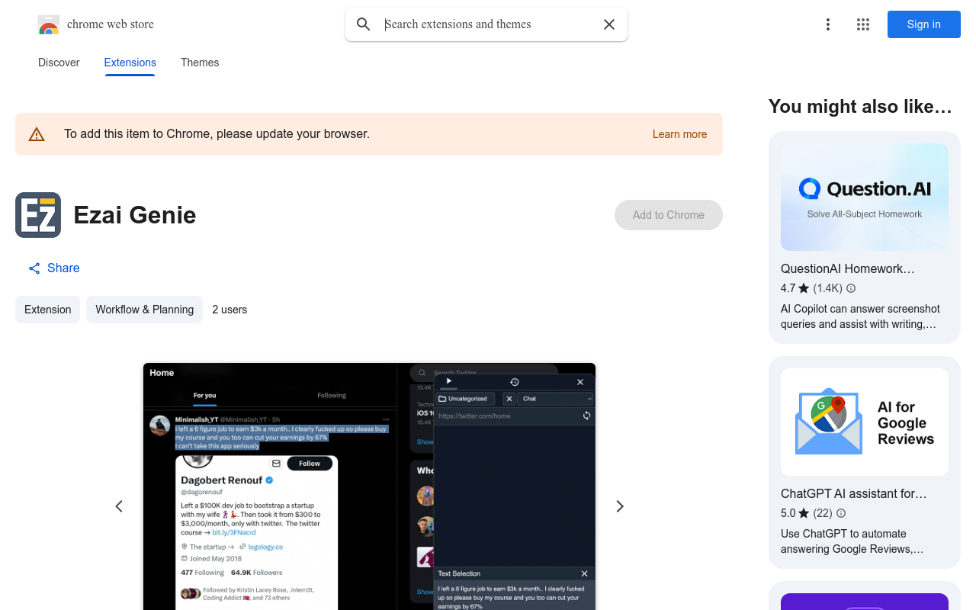Image resolution: width=976 pixels, height=610 pixels.
Task: Click the (1.4K) ratings count
Action: click(x=827, y=288)
